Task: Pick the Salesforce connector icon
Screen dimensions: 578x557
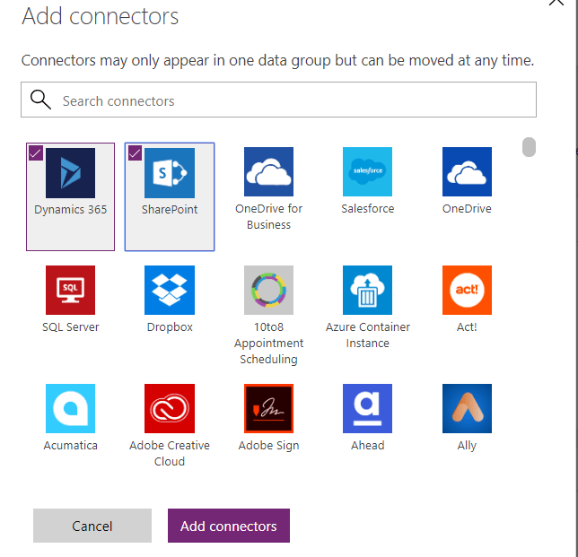Action: [367, 171]
